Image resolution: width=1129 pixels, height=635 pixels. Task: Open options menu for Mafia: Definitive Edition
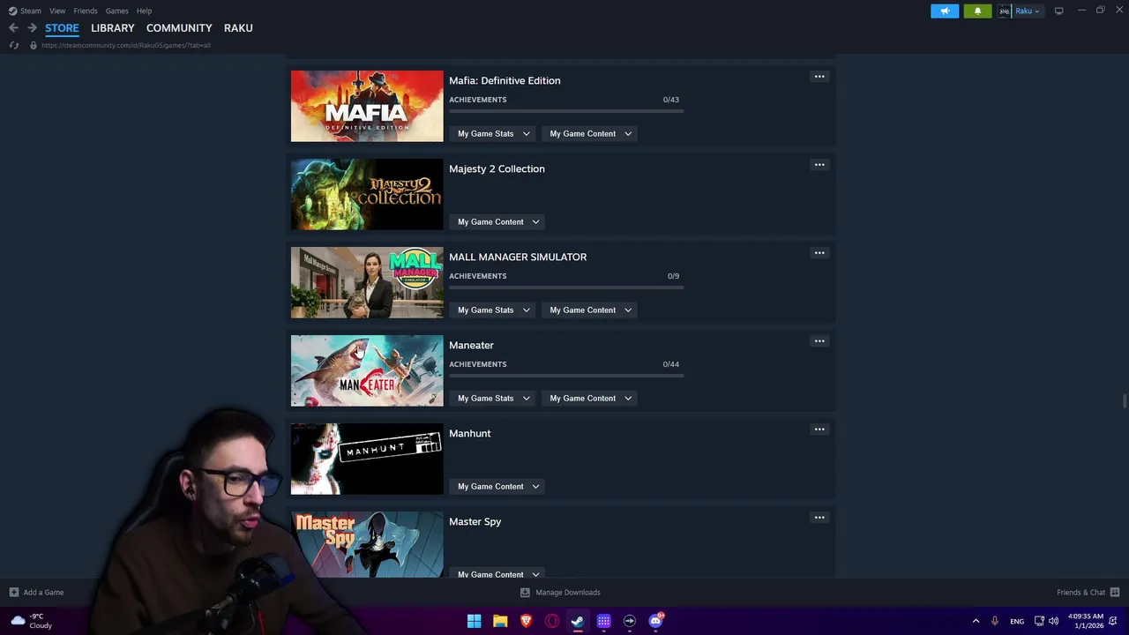(x=819, y=77)
